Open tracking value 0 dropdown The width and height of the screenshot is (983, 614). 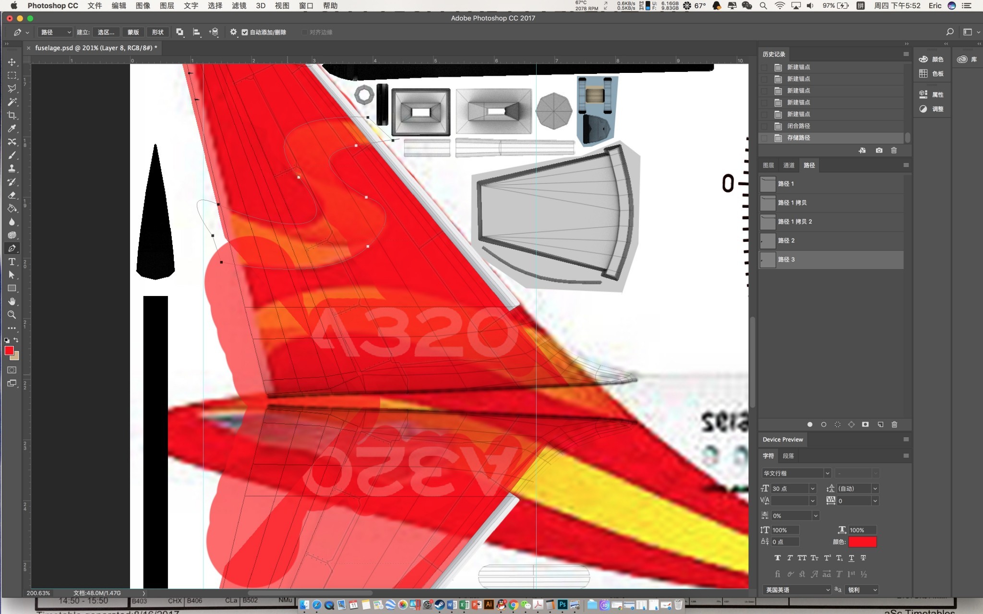click(875, 501)
